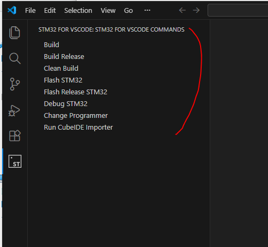Image resolution: width=268 pixels, height=247 pixels.
Task: Open the Search view icon
Action: pos(15,58)
